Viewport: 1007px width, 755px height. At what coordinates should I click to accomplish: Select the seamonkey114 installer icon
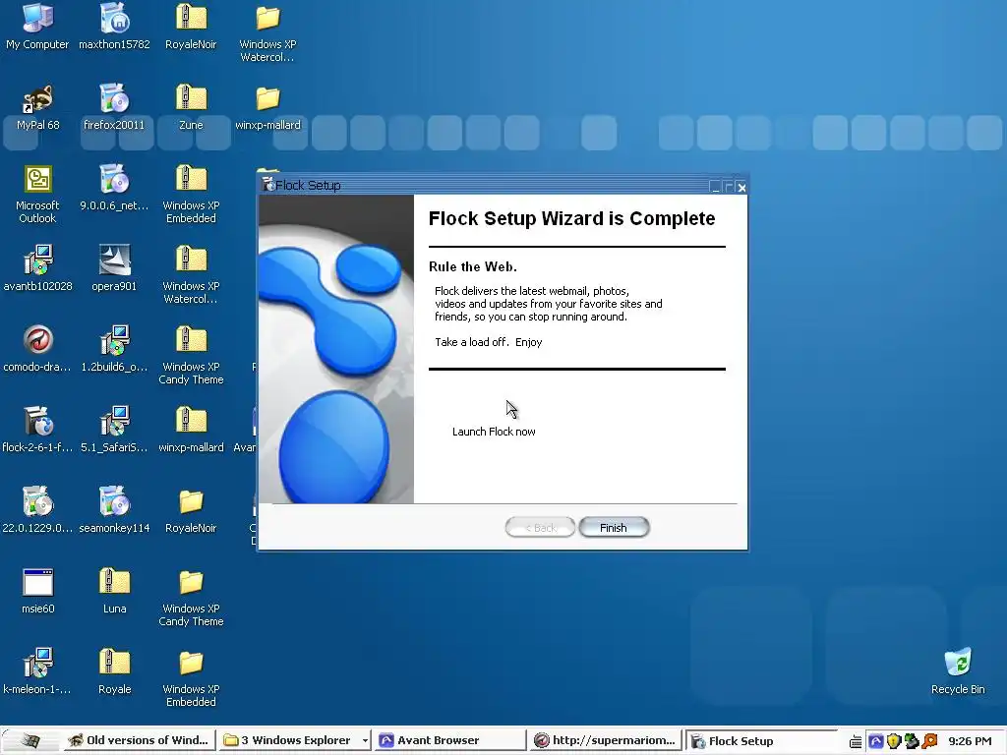[114, 510]
